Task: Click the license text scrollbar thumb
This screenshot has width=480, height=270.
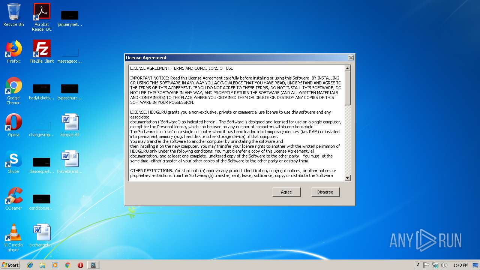Action: coord(347,88)
